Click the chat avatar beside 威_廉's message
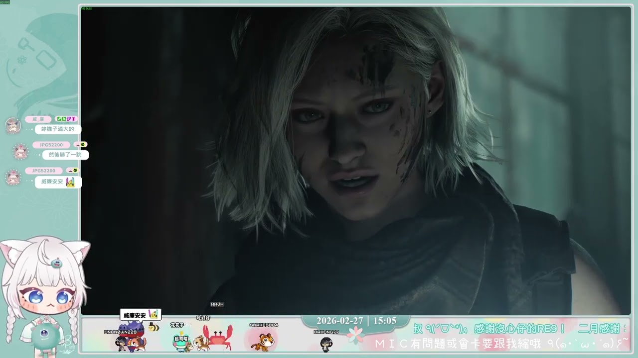Screen dimensions: 638x358 coord(13,126)
